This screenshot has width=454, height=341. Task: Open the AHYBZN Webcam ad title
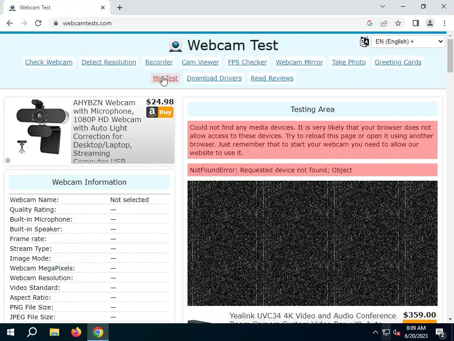pyautogui.click(x=107, y=132)
